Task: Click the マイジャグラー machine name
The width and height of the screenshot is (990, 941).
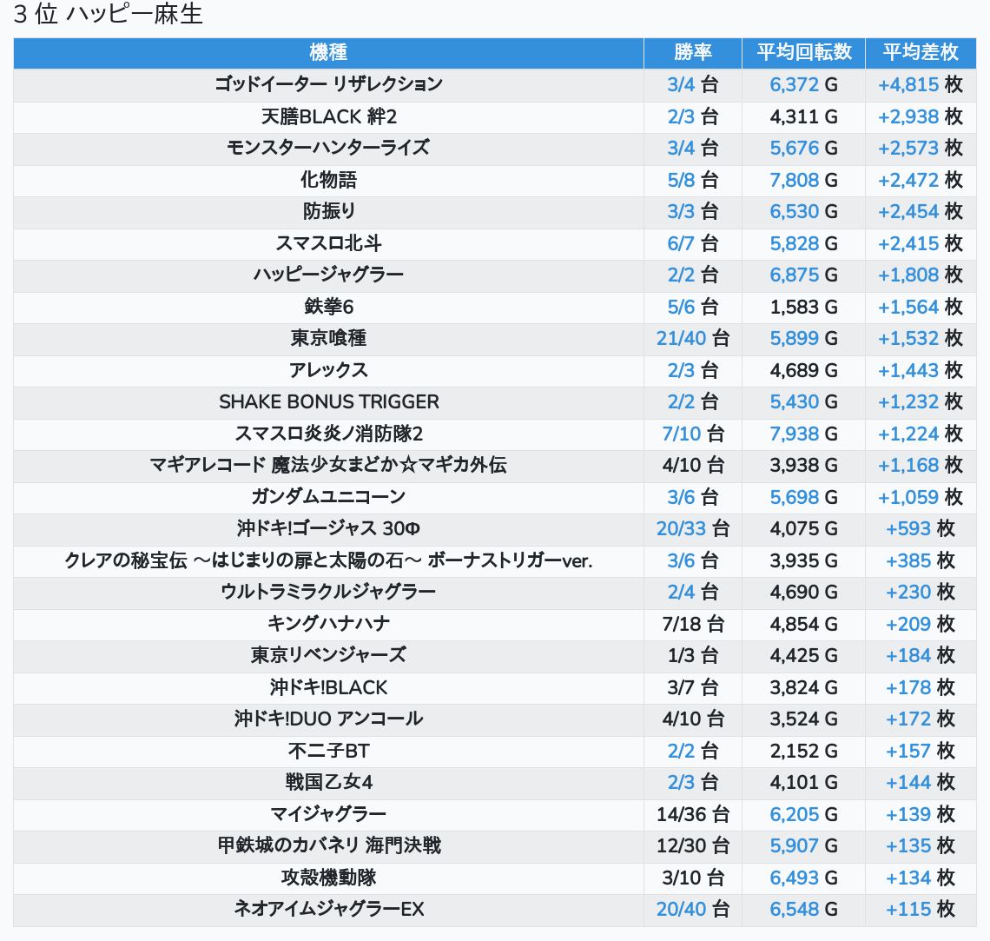Action: [328, 814]
